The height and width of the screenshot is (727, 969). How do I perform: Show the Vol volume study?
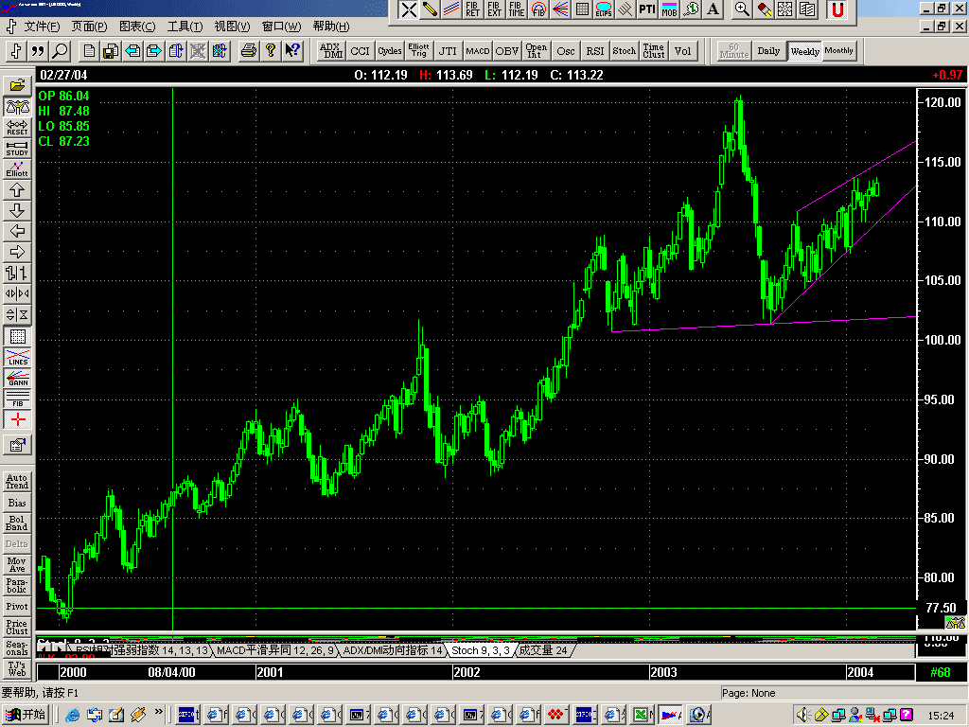tap(683, 51)
